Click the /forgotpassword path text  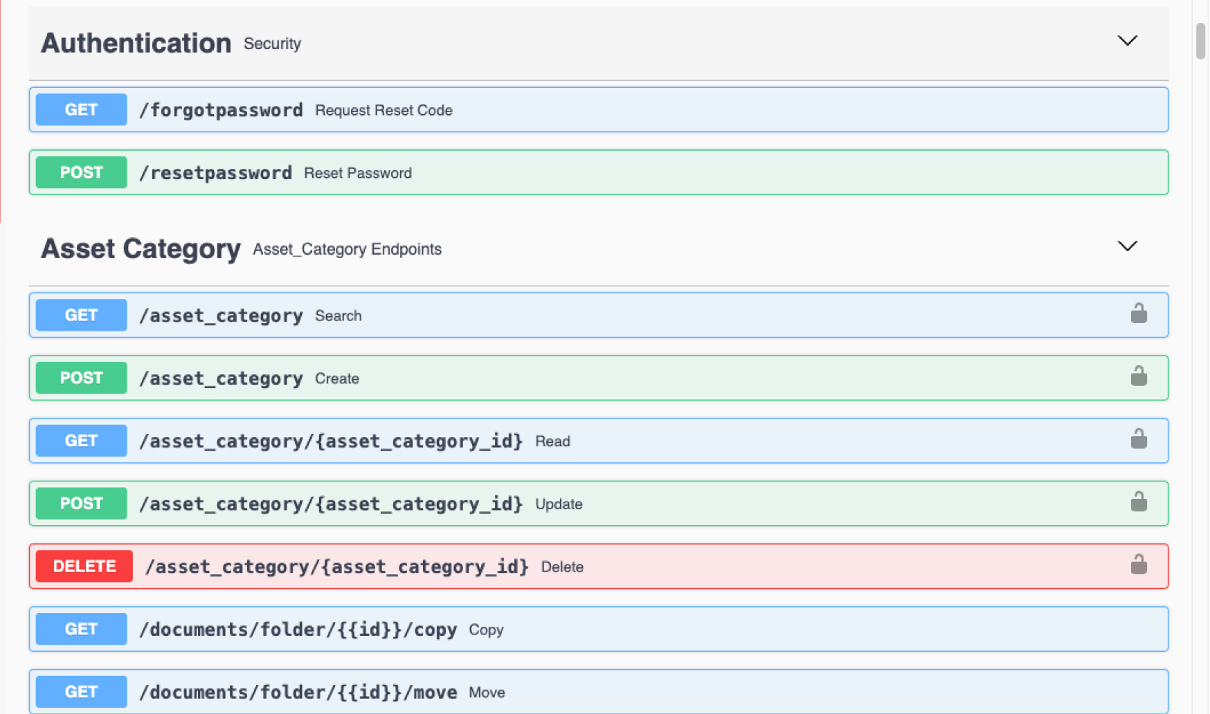coord(221,110)
